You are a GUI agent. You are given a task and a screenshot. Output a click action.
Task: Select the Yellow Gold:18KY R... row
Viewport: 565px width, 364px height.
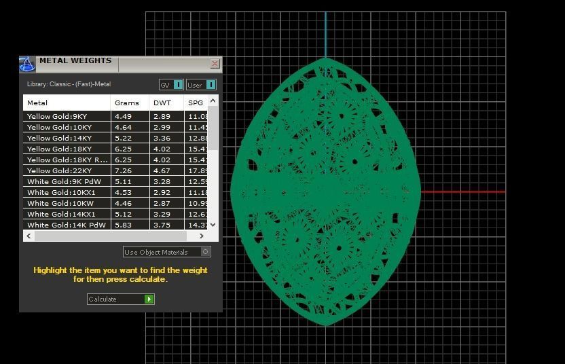click(x=115, y=160)
